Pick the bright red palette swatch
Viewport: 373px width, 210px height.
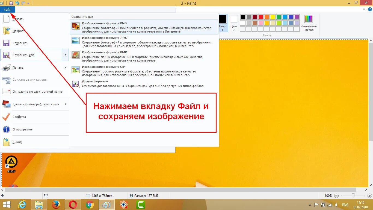pos(261,17)
